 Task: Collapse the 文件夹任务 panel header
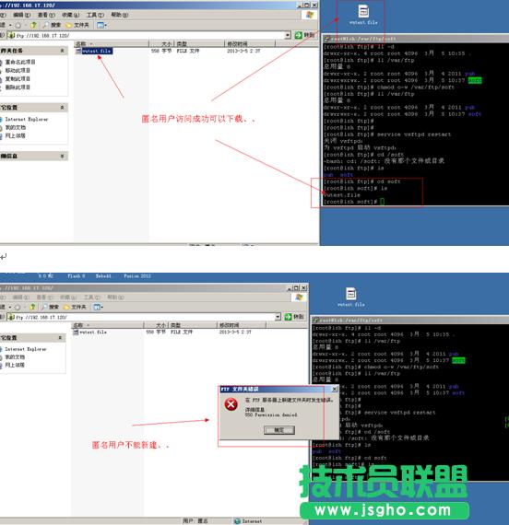point(62,51)
